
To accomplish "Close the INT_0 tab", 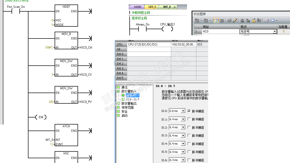I will click(x=175, y=7).
